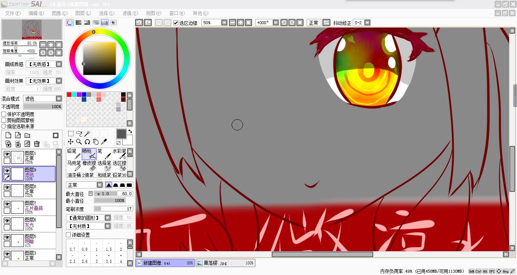Open the brush blend mode 正常 dropdown
This screenshot has height=275, width=517.
[84, 185]
